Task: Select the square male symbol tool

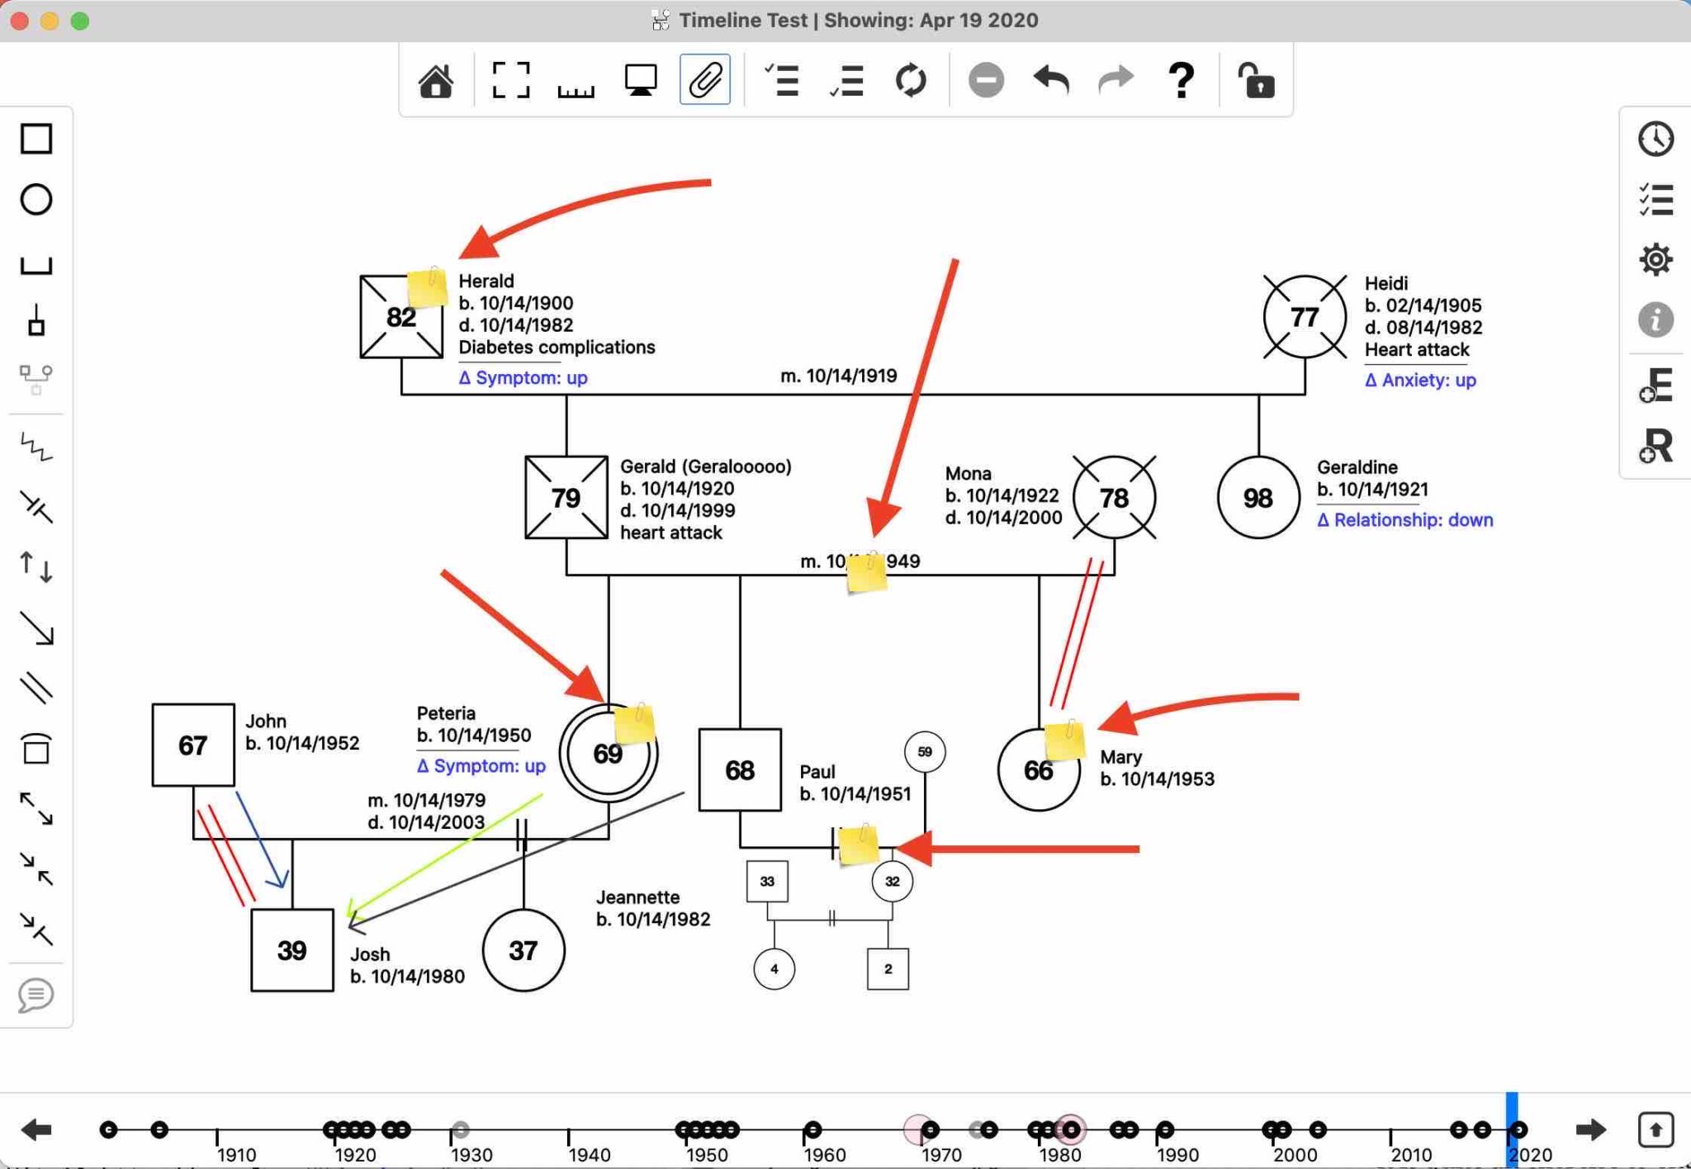Action: click(36, 140)
